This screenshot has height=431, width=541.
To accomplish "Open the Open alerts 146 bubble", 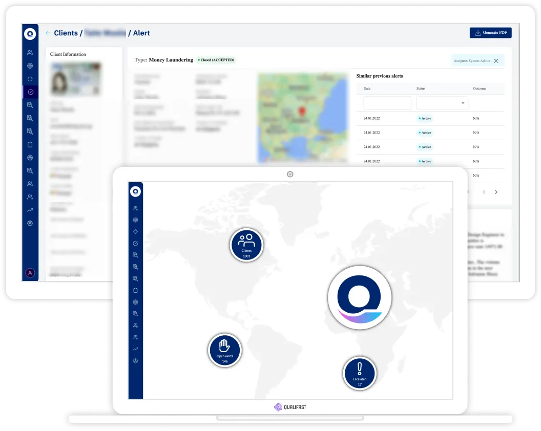I will pyautogui.click(x=224, y=350).
